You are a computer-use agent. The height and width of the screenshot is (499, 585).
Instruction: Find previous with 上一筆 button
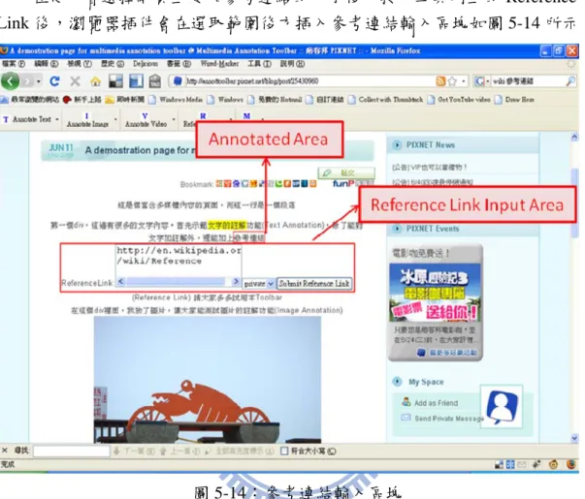point(180,451)
